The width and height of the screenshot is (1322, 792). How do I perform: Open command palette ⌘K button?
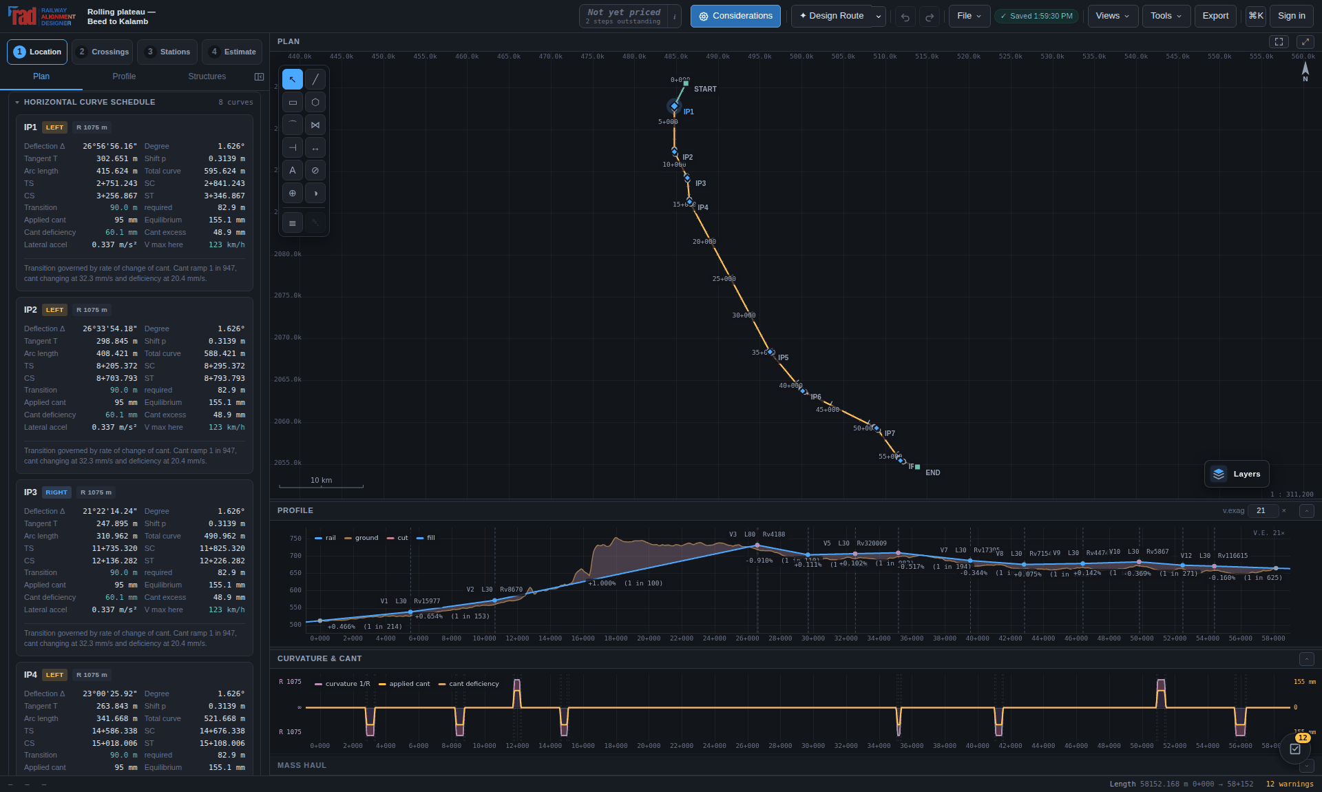point(1256,16)
